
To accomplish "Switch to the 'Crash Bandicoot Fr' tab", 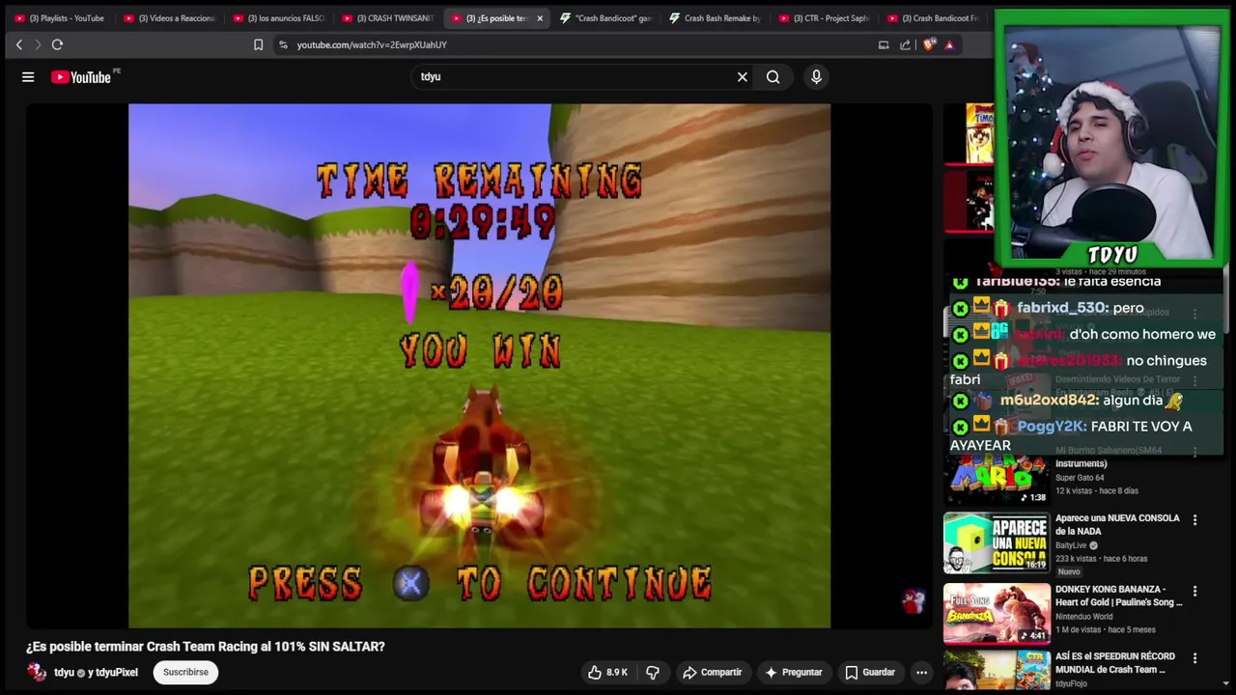I will [934, 18].
